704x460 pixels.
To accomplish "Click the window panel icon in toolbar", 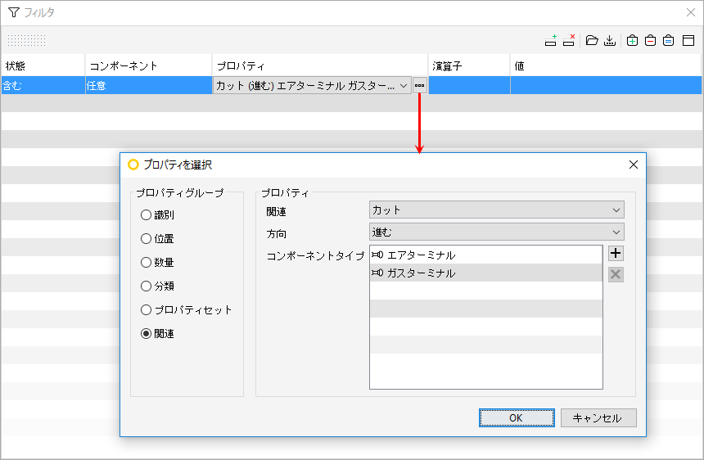I will [688, 40].
